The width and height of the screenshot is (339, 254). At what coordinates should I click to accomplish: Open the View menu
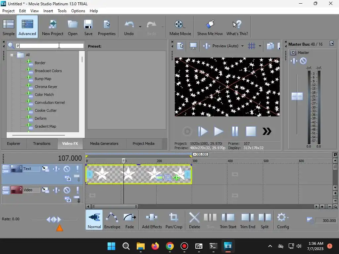pyautogui.click(x=34, y=11)
